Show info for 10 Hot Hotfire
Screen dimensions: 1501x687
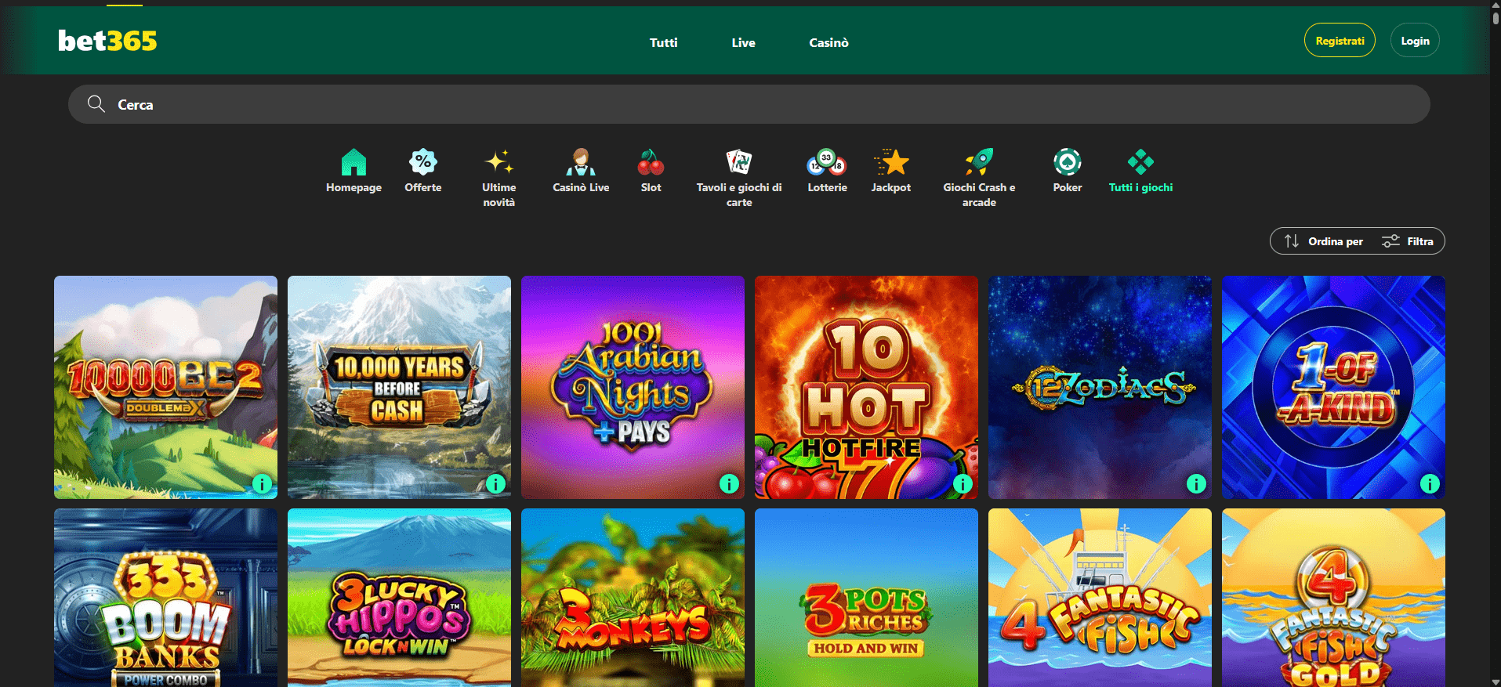(x=963, y=484)
